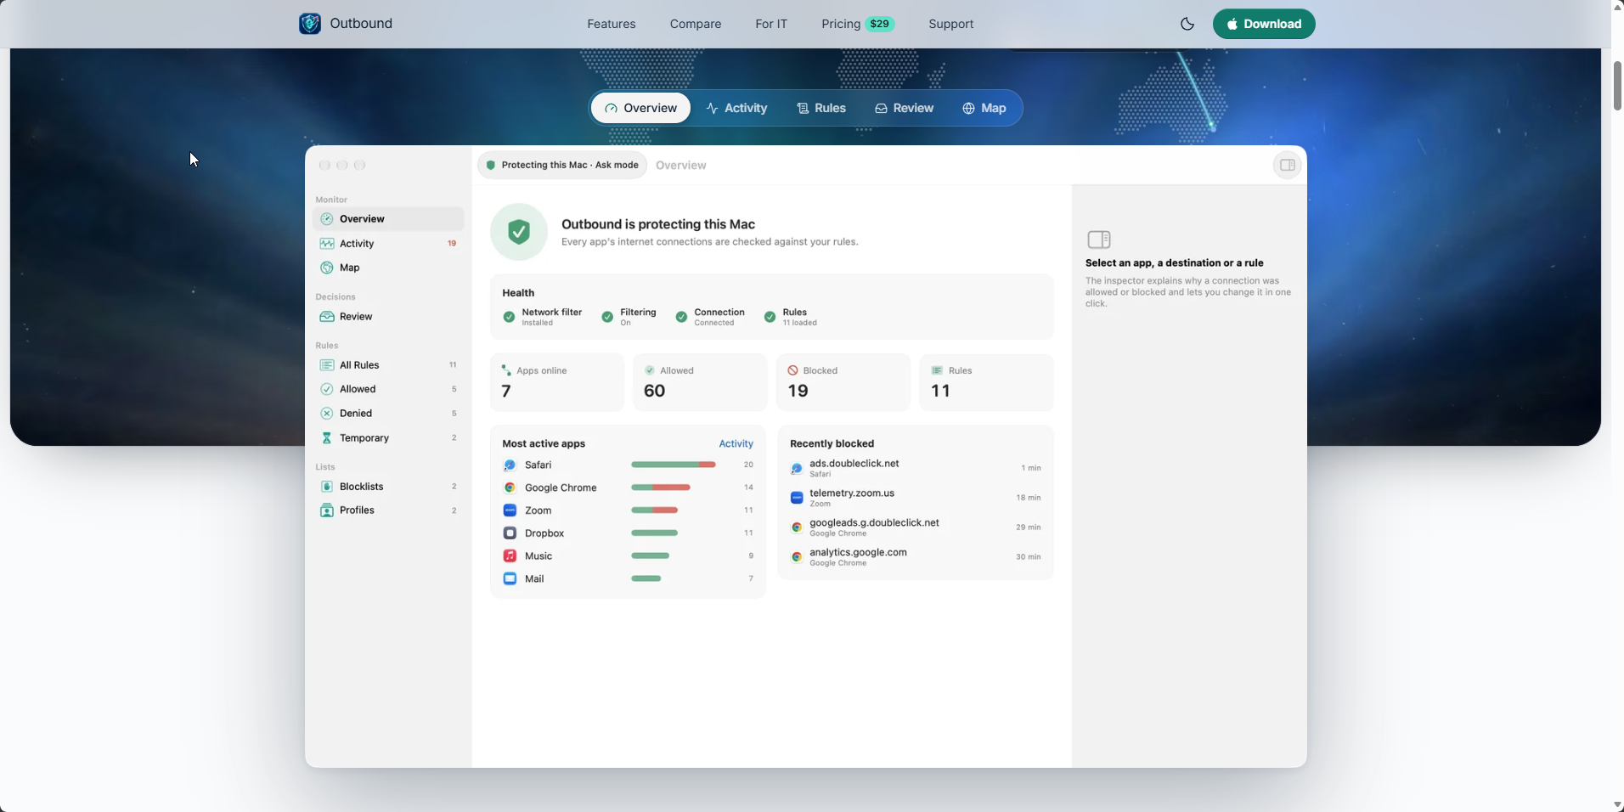Click the Activity sidebar waveform icon
Viewport: 1624px width, 812px height.
tap(326, 244)
